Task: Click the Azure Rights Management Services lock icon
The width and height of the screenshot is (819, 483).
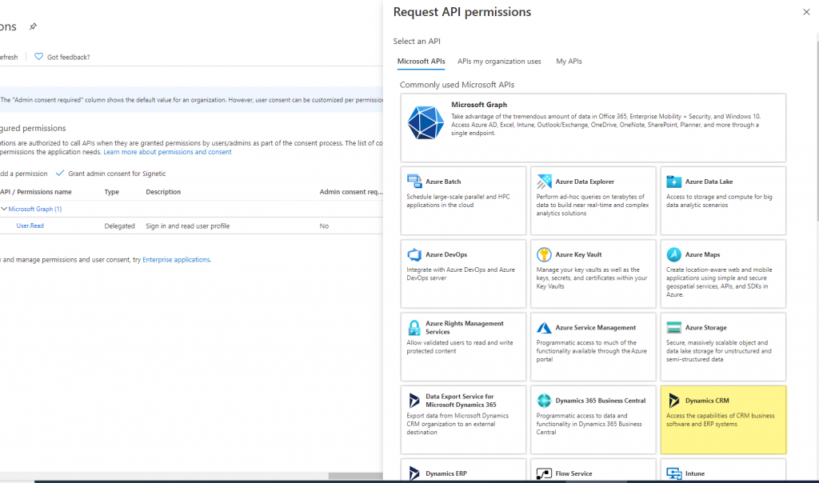Action: point(414,328)
